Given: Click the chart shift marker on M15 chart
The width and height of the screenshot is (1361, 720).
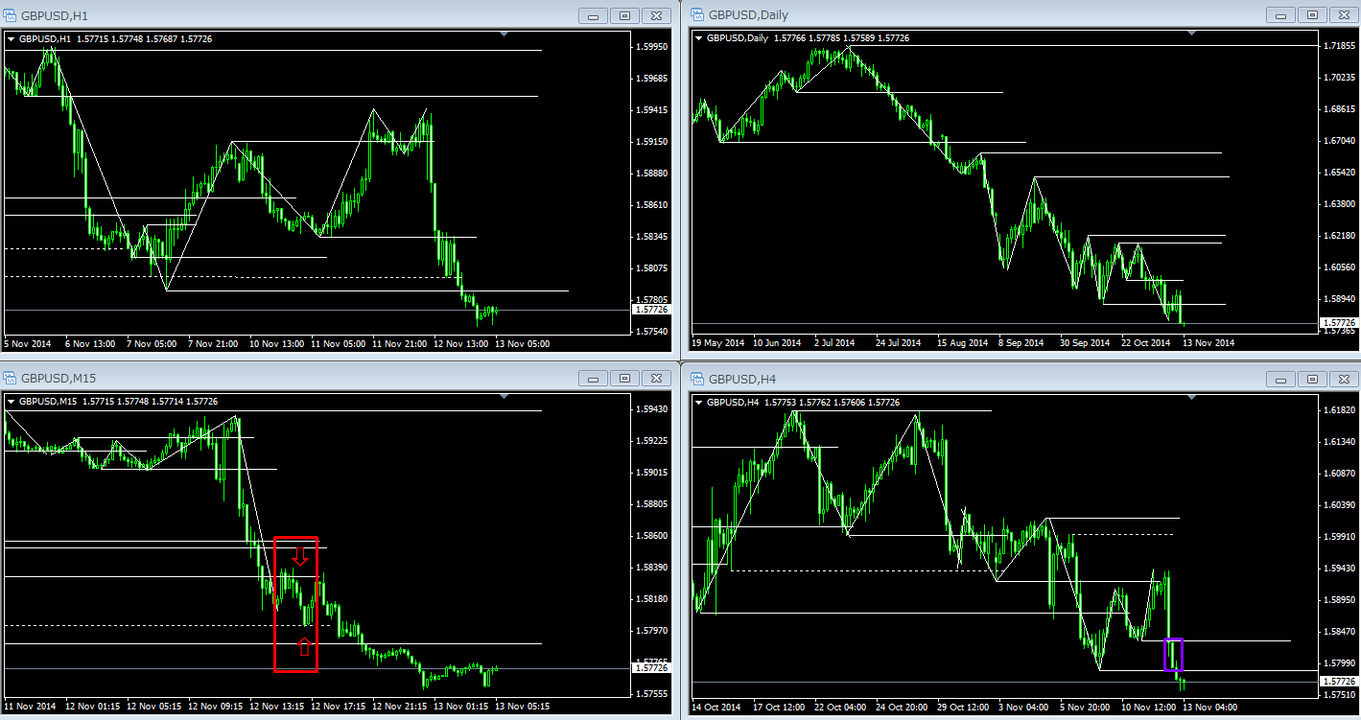Looking at the screenshot, I should [505, 398].
